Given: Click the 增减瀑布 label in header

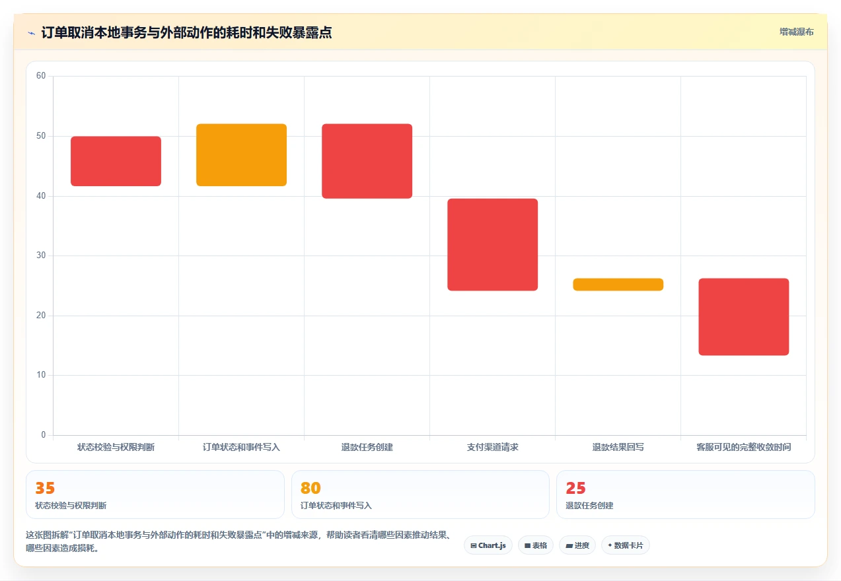Looking at the screenshot, I should coord(796,32).
